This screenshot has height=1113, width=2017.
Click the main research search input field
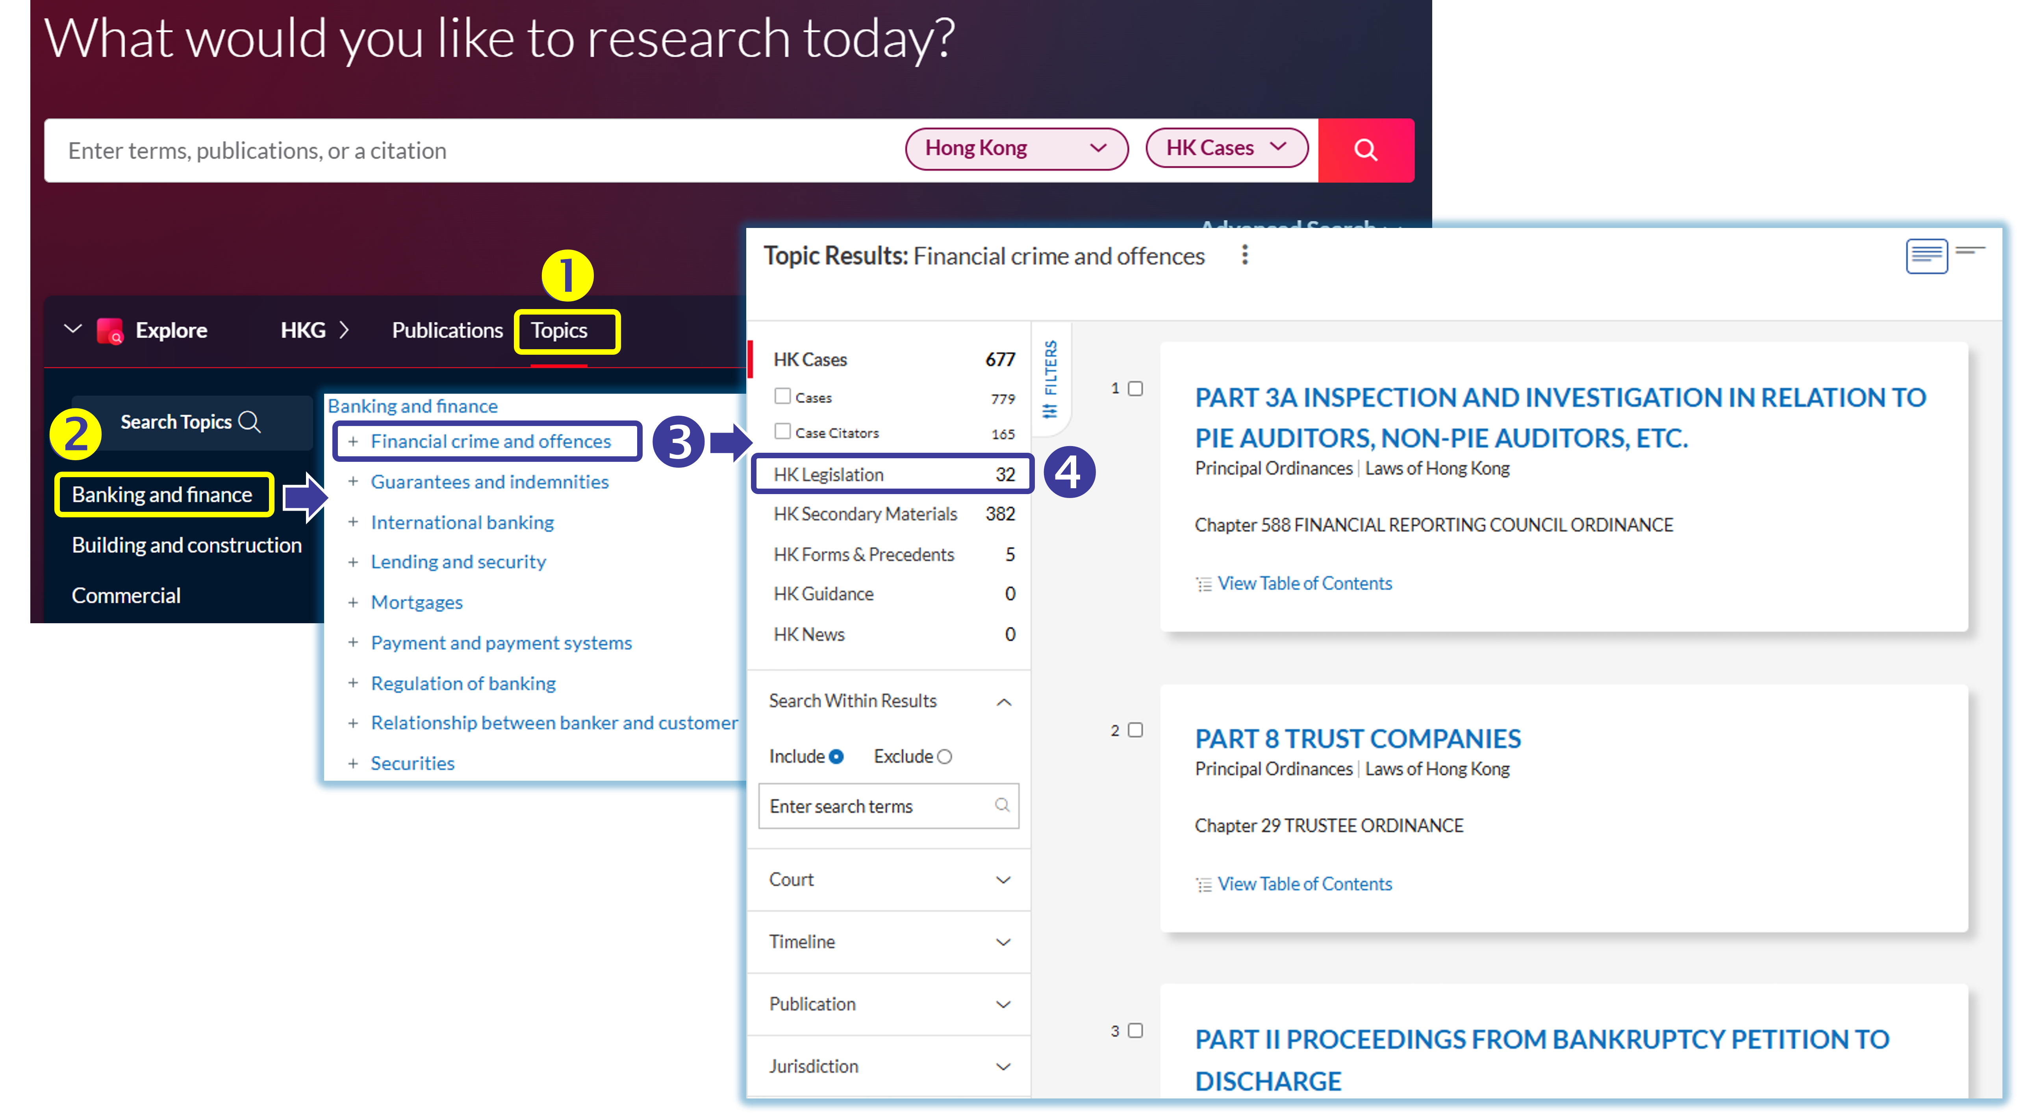tap(470, 150)
